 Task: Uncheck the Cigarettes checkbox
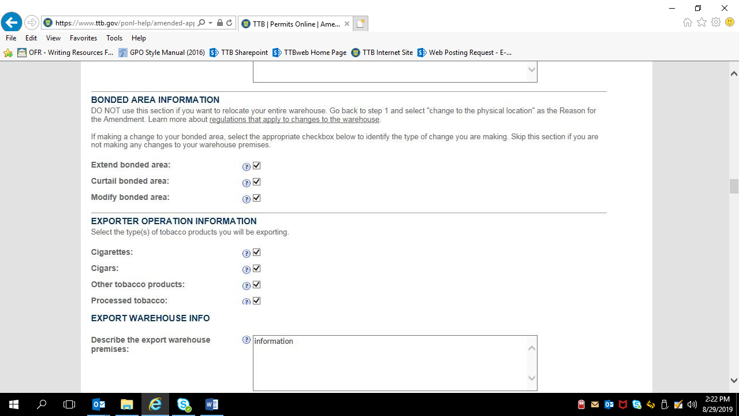pos(257,252)
